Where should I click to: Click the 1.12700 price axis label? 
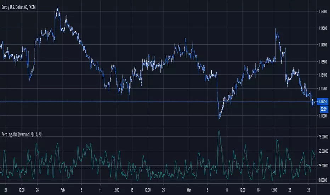click(x=323, y=89)
